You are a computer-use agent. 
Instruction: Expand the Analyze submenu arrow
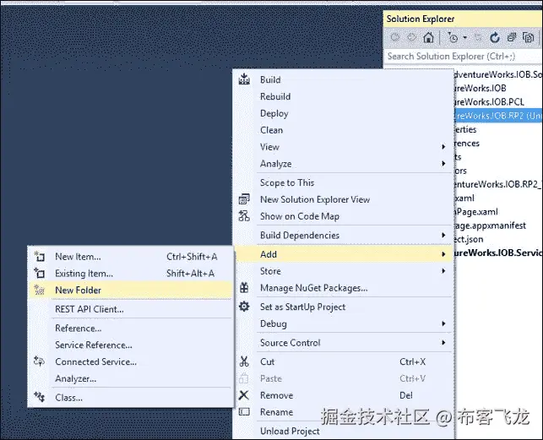point(443,164)
